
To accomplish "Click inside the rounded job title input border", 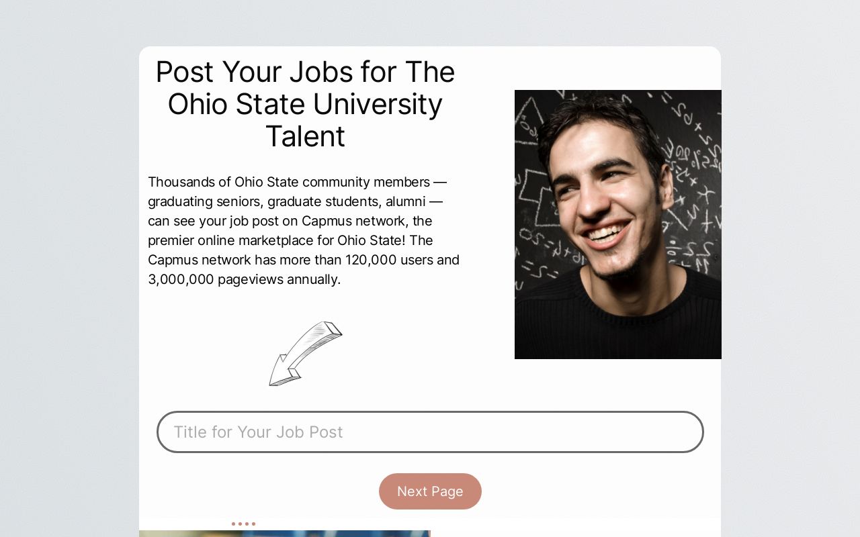I will click(430, 432).
